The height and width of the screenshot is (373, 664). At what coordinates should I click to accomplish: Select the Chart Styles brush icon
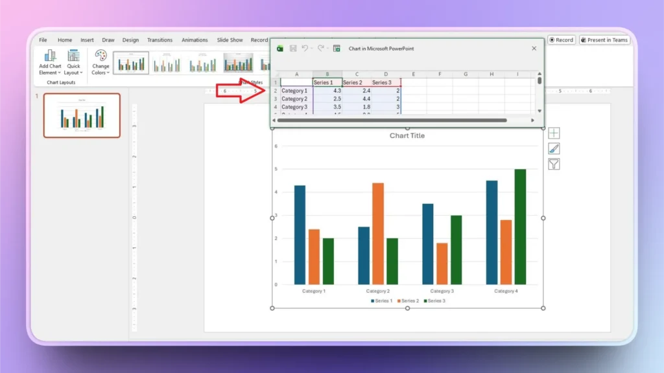554,148
